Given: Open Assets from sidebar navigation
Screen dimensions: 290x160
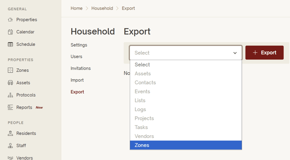Looking at the screenshot, I should [23, 83].
